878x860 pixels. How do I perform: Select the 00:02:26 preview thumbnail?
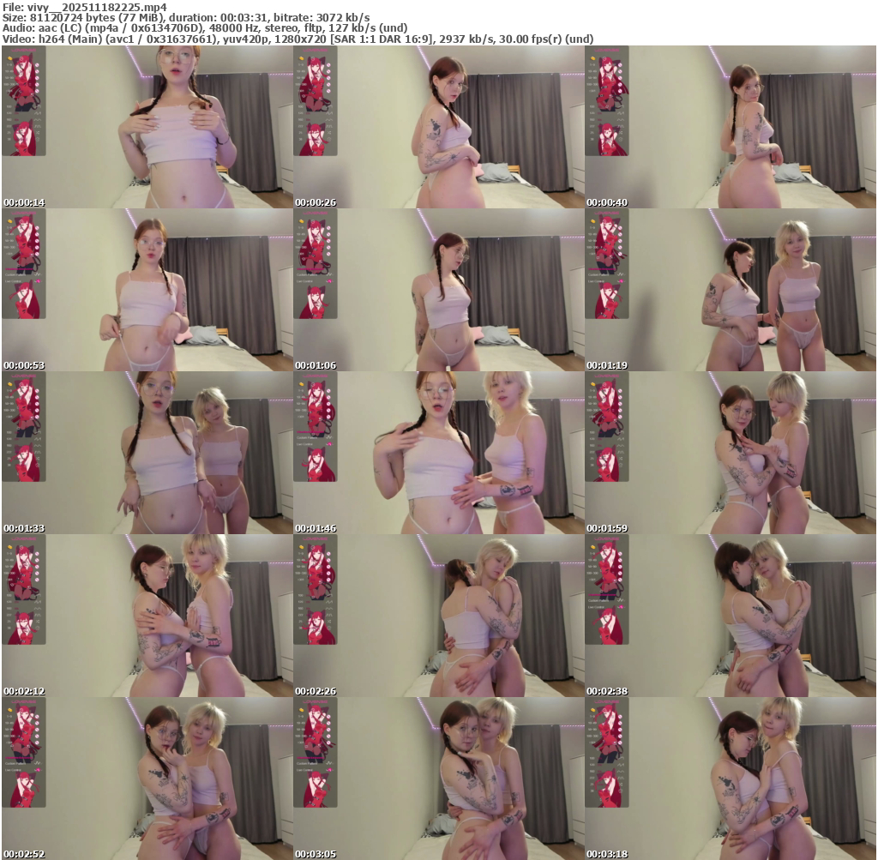pos(438,616)
